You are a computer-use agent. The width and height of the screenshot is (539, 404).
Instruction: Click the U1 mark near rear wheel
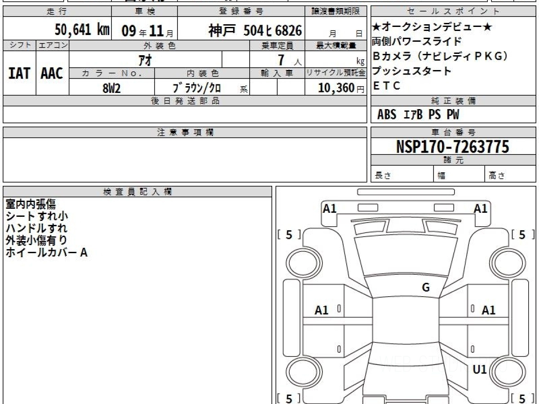pyautogui.click(x=480, y=369)
